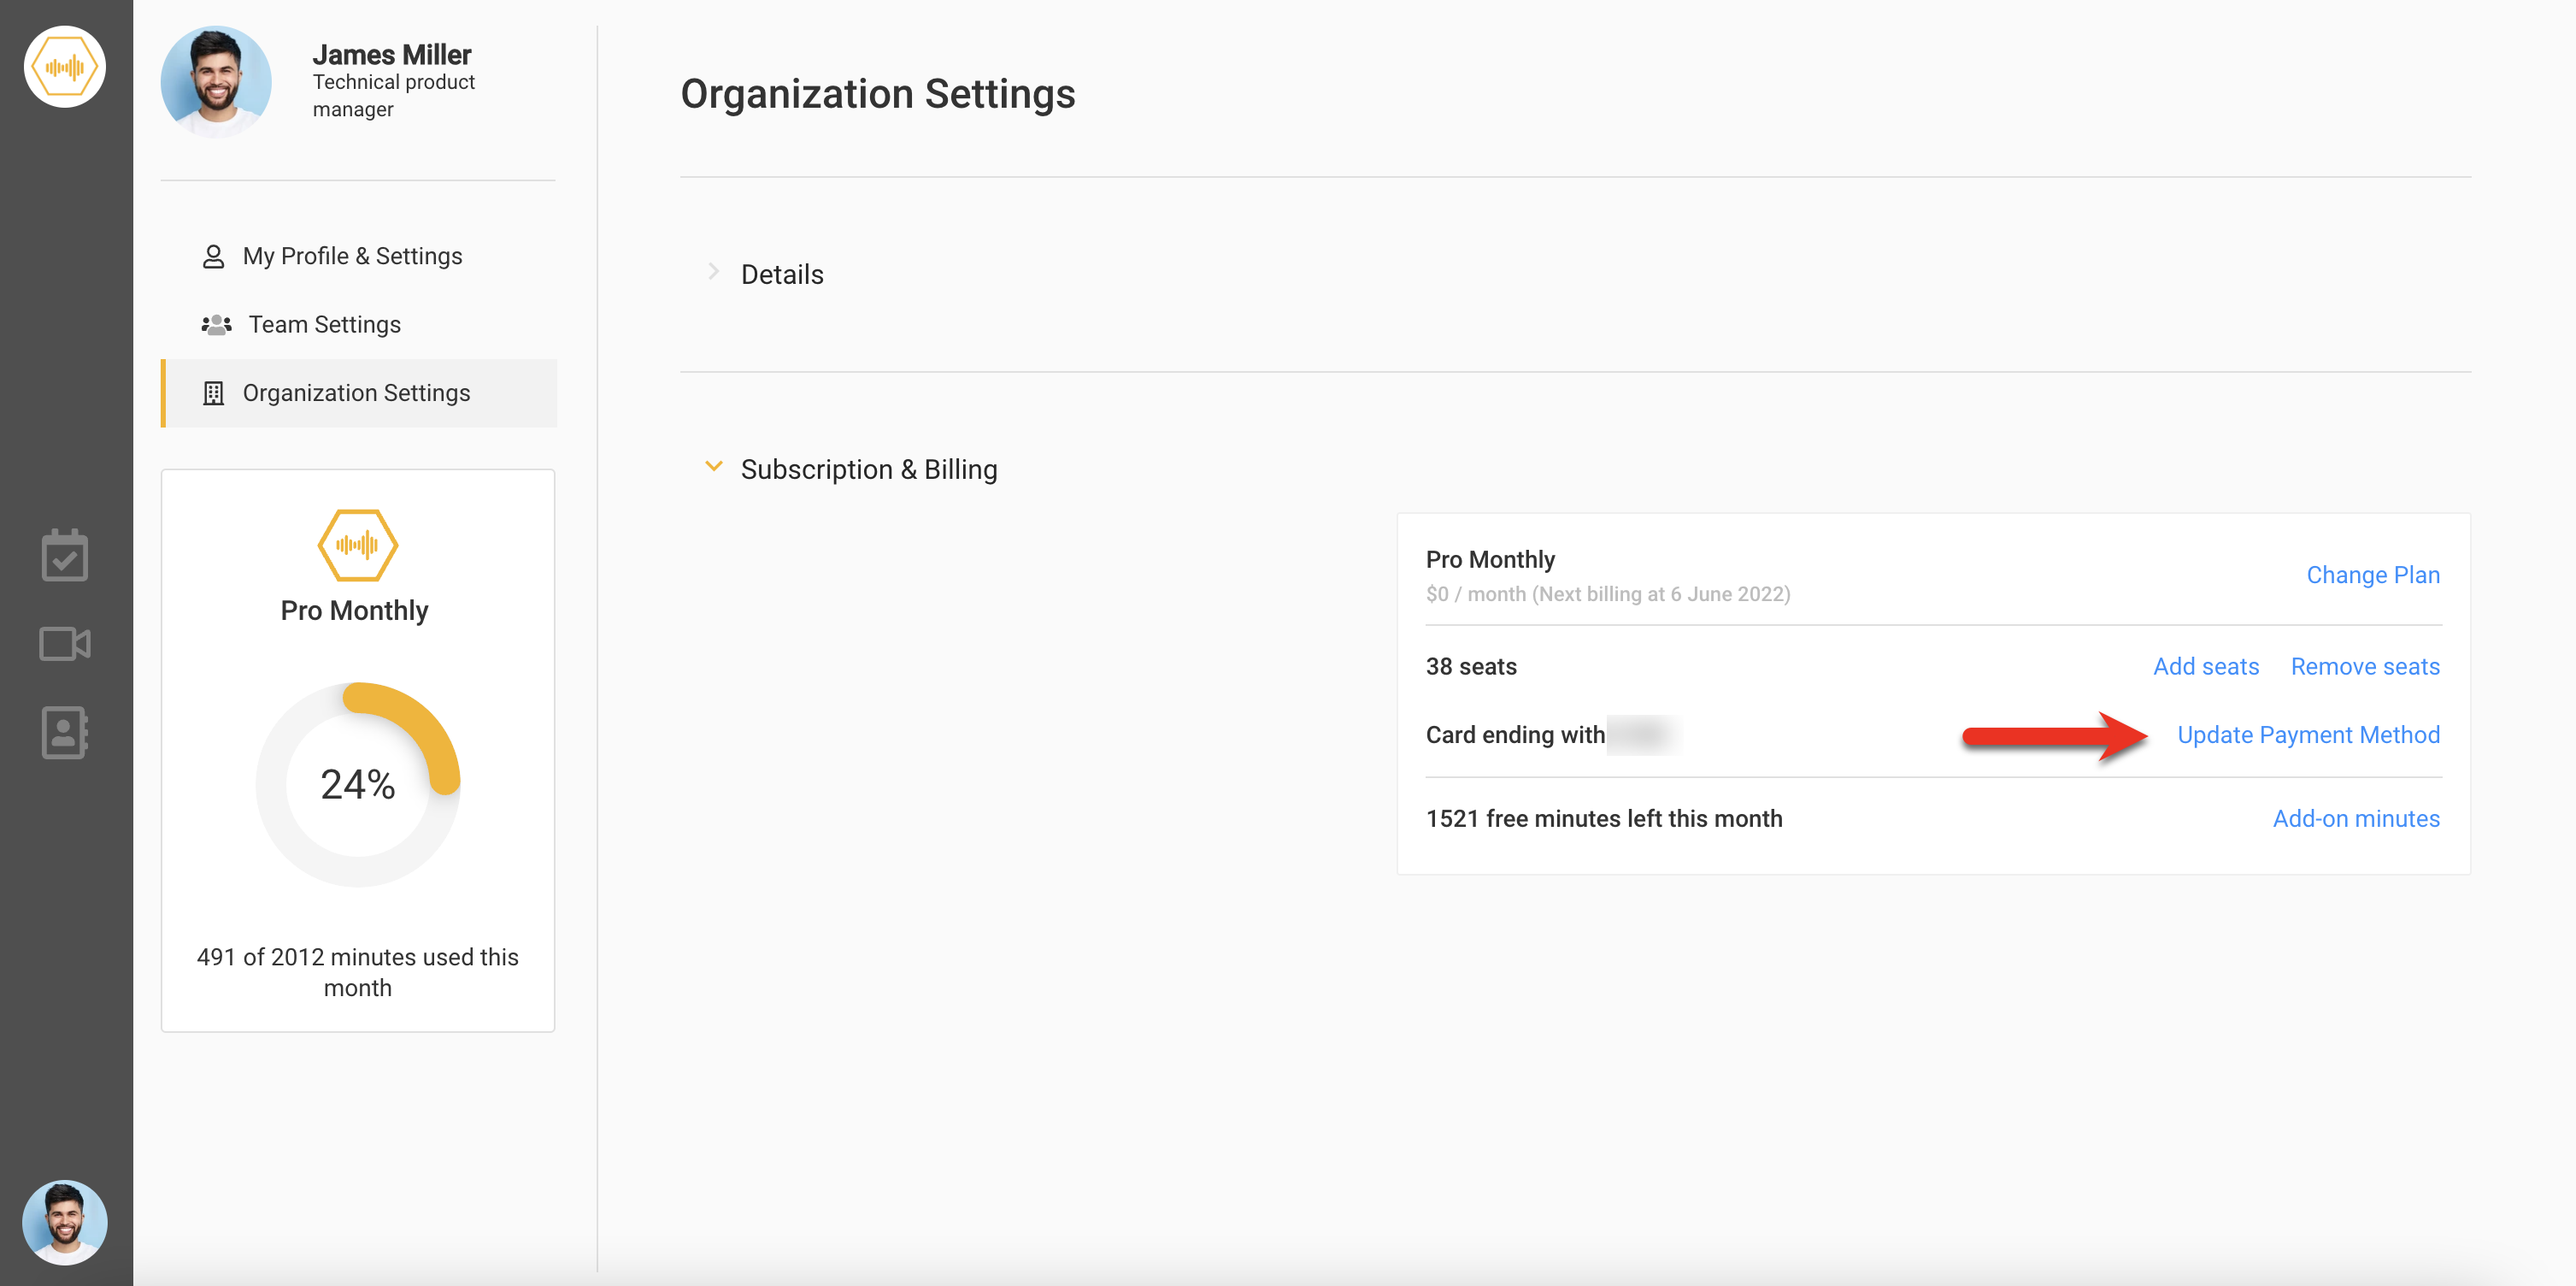This screenshot has height=1286, width=2576.
Task: Click the Pro Monthly hexagon plan icon
Action: click(x=357, y=545)
